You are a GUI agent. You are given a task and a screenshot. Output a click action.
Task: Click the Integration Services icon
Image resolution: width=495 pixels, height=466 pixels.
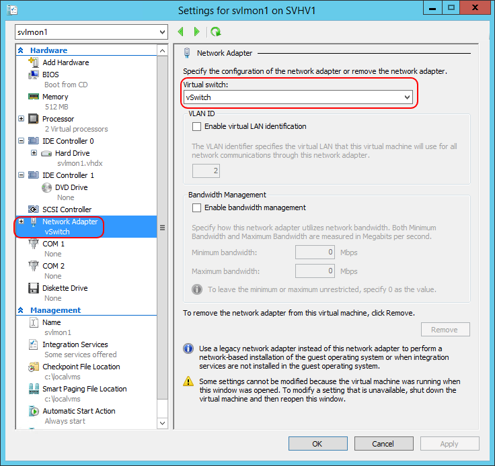tap(34, 344)
